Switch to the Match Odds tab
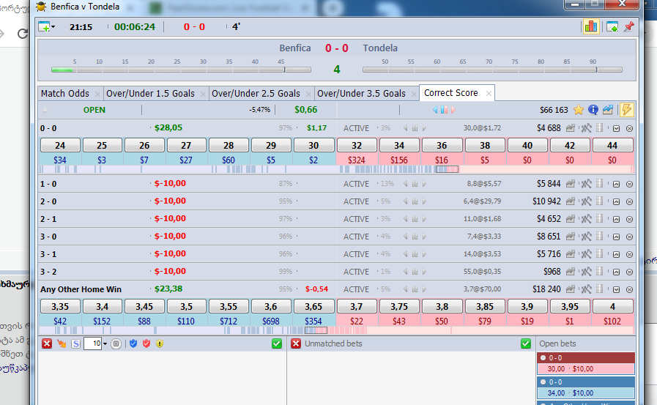Screen dimensions: 657x405 click(65, 94)
